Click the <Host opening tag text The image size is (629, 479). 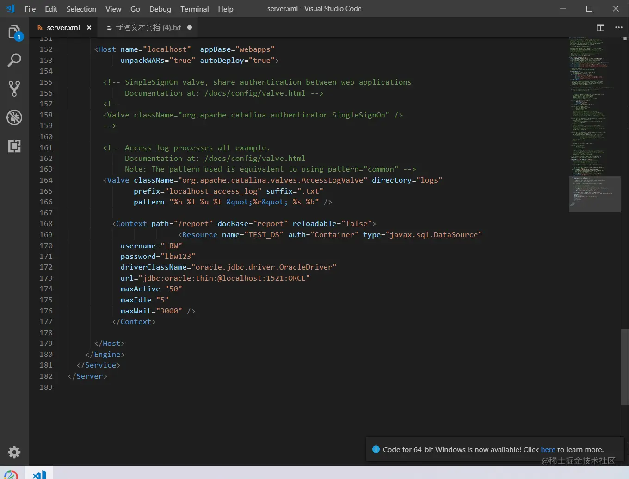tap(105, 49)
